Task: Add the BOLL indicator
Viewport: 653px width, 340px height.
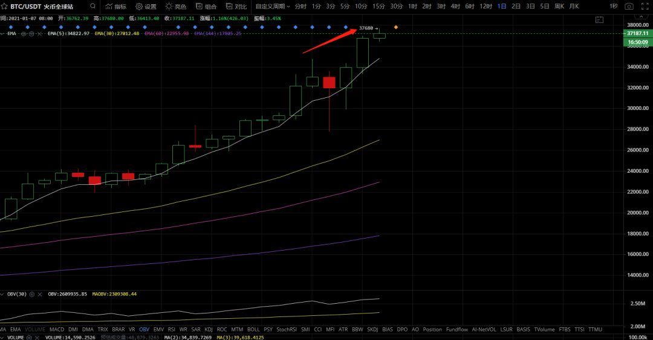Action: (x=253, y=329)
